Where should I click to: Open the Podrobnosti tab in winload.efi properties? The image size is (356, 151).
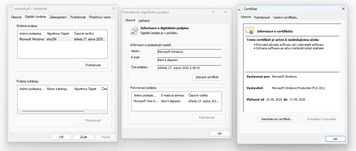[x=78, y=17]
